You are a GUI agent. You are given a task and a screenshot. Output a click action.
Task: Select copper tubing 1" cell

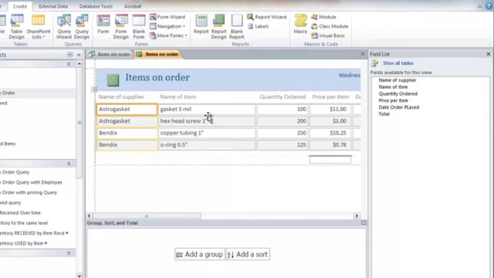[207, 133]
